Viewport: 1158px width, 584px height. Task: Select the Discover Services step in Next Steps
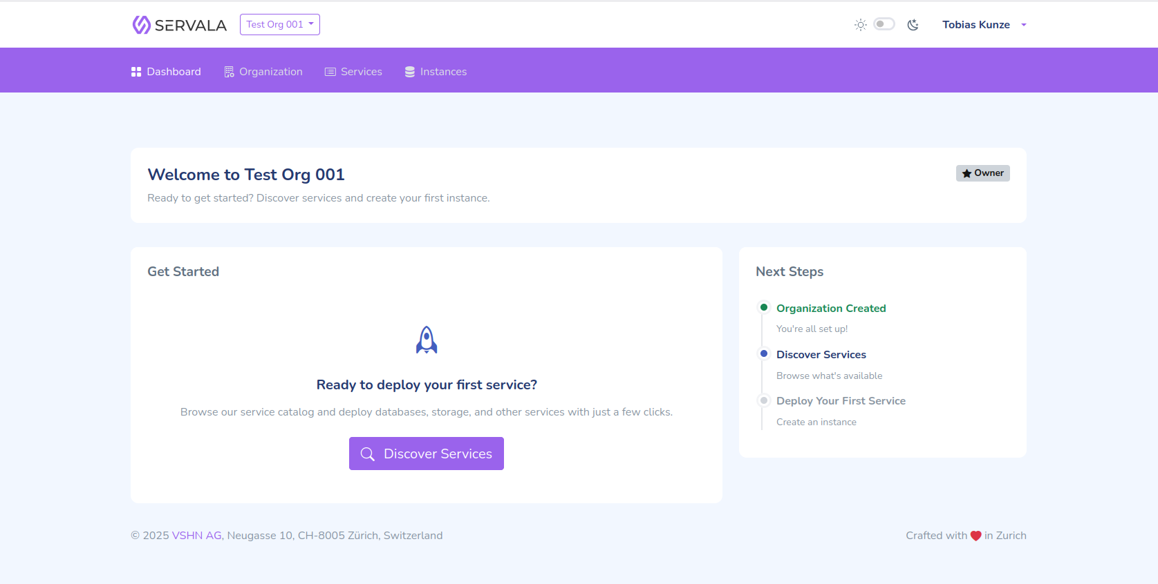(x=821, y=355)
